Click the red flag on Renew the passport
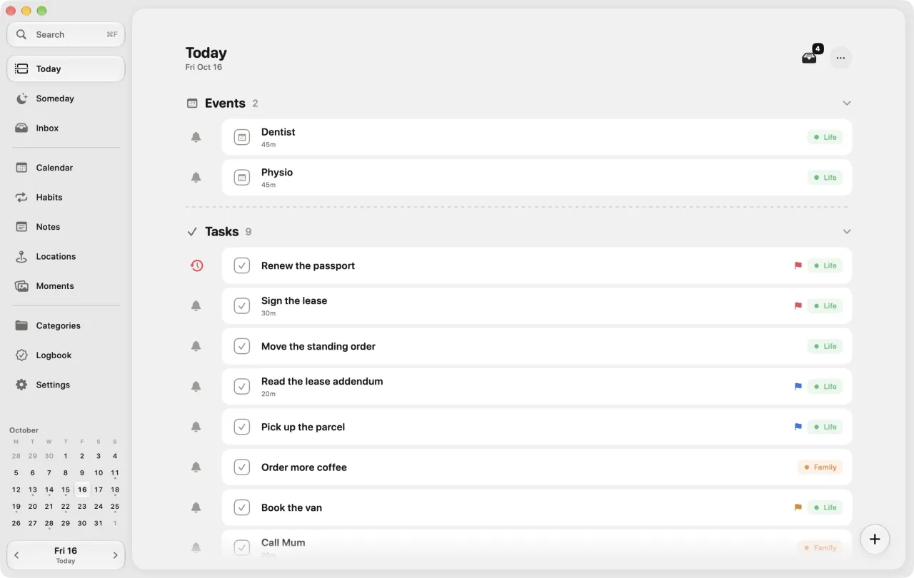Screen dimensions: 914x578 tap(798, 265)
